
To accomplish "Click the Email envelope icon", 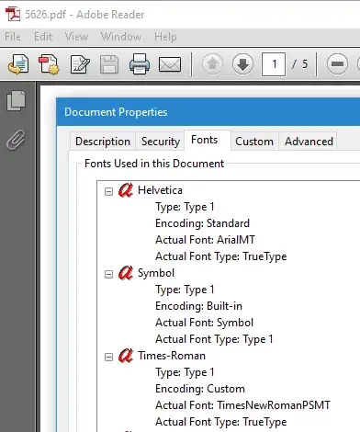I will (x=170, y=64).
